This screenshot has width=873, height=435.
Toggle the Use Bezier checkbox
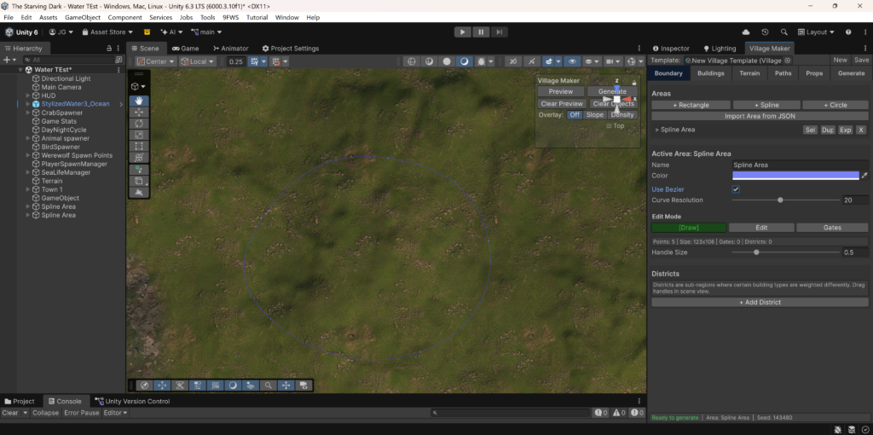click(736, 189)
